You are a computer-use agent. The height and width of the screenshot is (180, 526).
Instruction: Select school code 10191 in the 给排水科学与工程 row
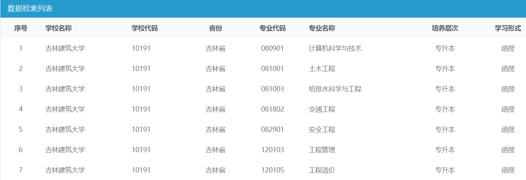[x=141, y=89]
